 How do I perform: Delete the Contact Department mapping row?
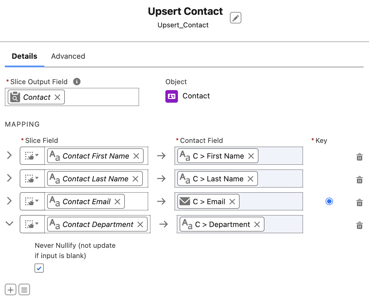pos(359,225)
